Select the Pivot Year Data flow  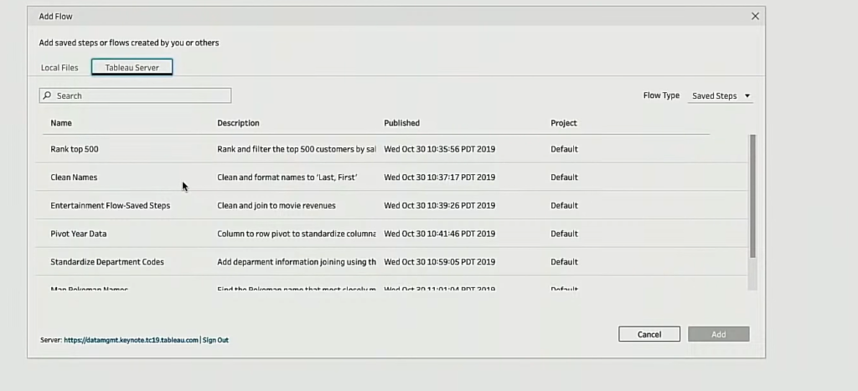(x=391, y=234)
